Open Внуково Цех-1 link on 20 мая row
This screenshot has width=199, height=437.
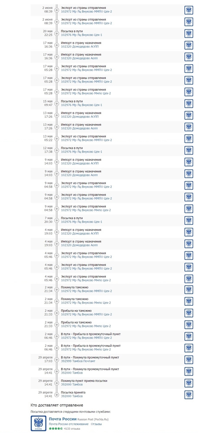[x=82, y=35]
